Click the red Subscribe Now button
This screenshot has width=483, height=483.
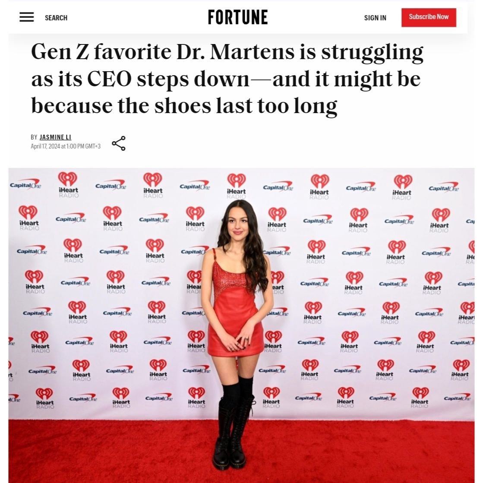click(x=429, y=17)
